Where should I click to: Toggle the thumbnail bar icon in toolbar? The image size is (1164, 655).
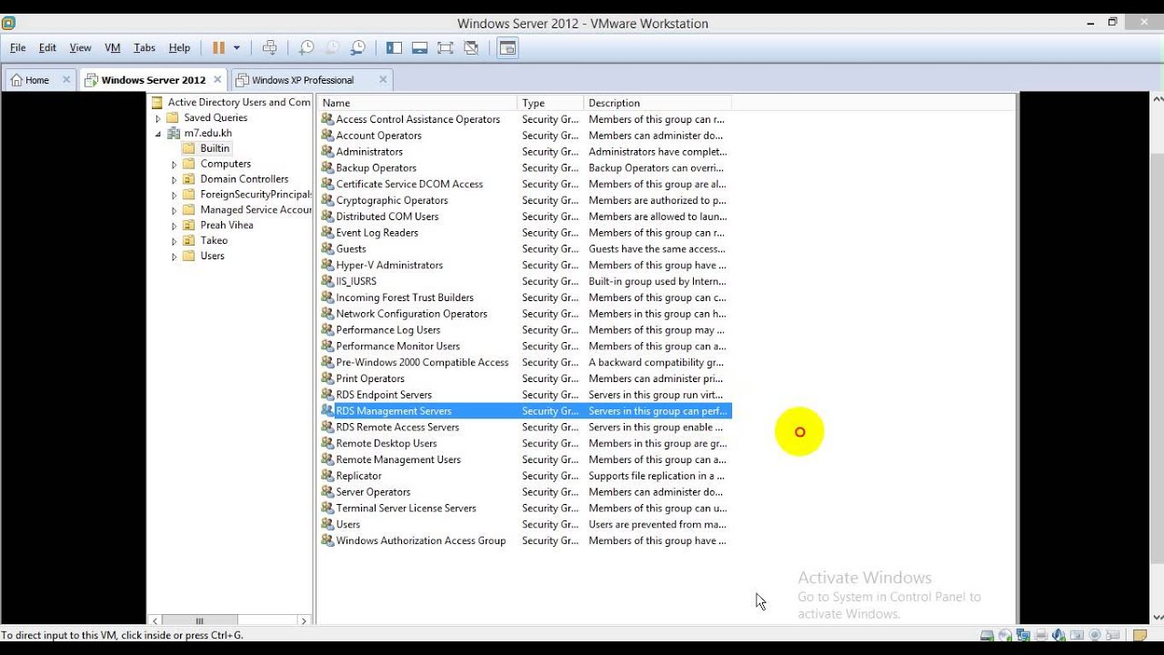click(419, 48)
